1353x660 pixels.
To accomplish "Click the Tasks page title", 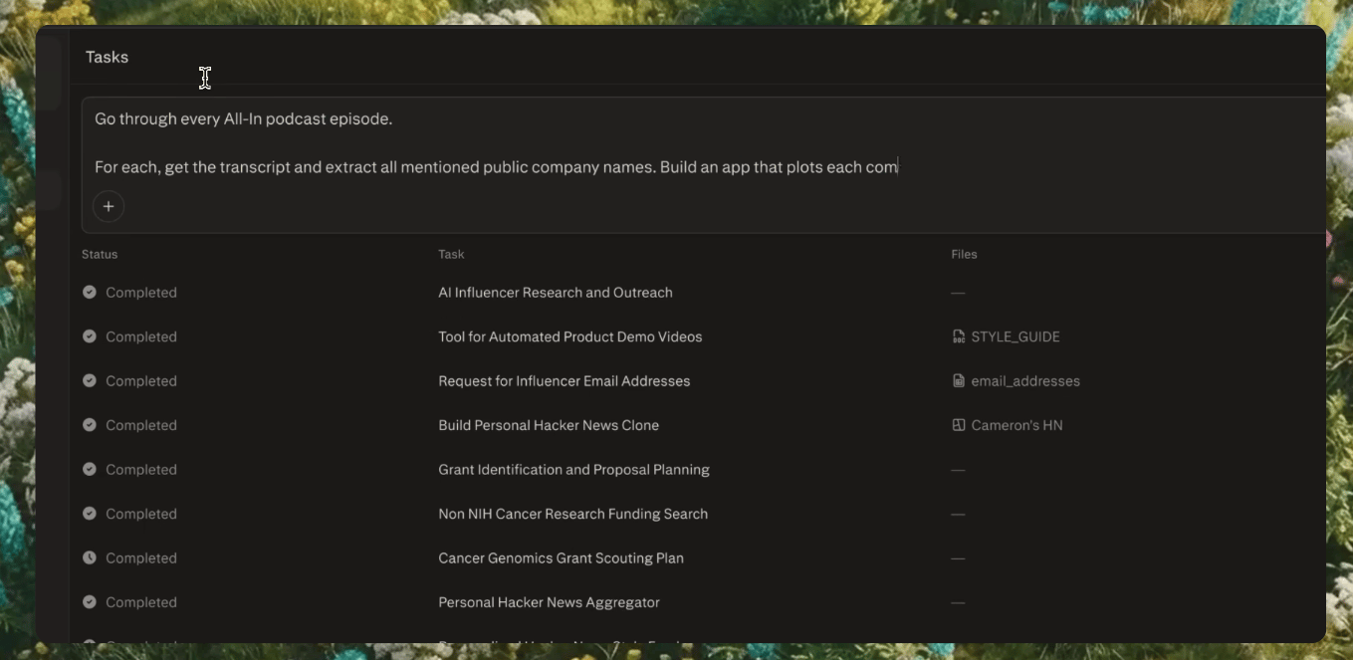I will tap(107, 57).
